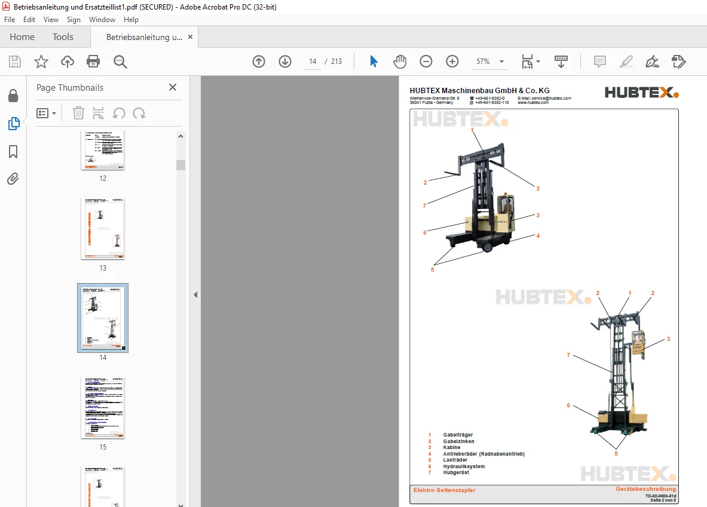Click the 'Gabelträger' legend entry
The width and height of the screenshot is (707, 507).
(458, 435)
